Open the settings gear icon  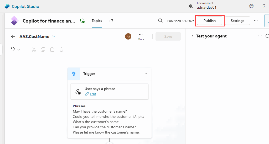[x=251, y=6]
